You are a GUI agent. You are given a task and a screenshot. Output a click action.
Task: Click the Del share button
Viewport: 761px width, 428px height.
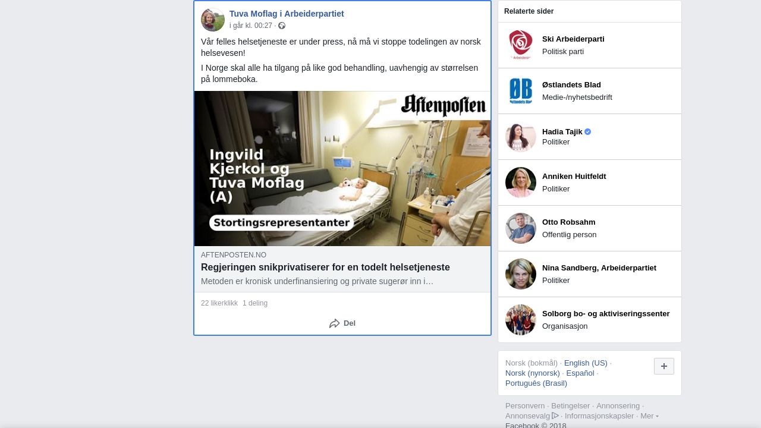tap(342, 323)
